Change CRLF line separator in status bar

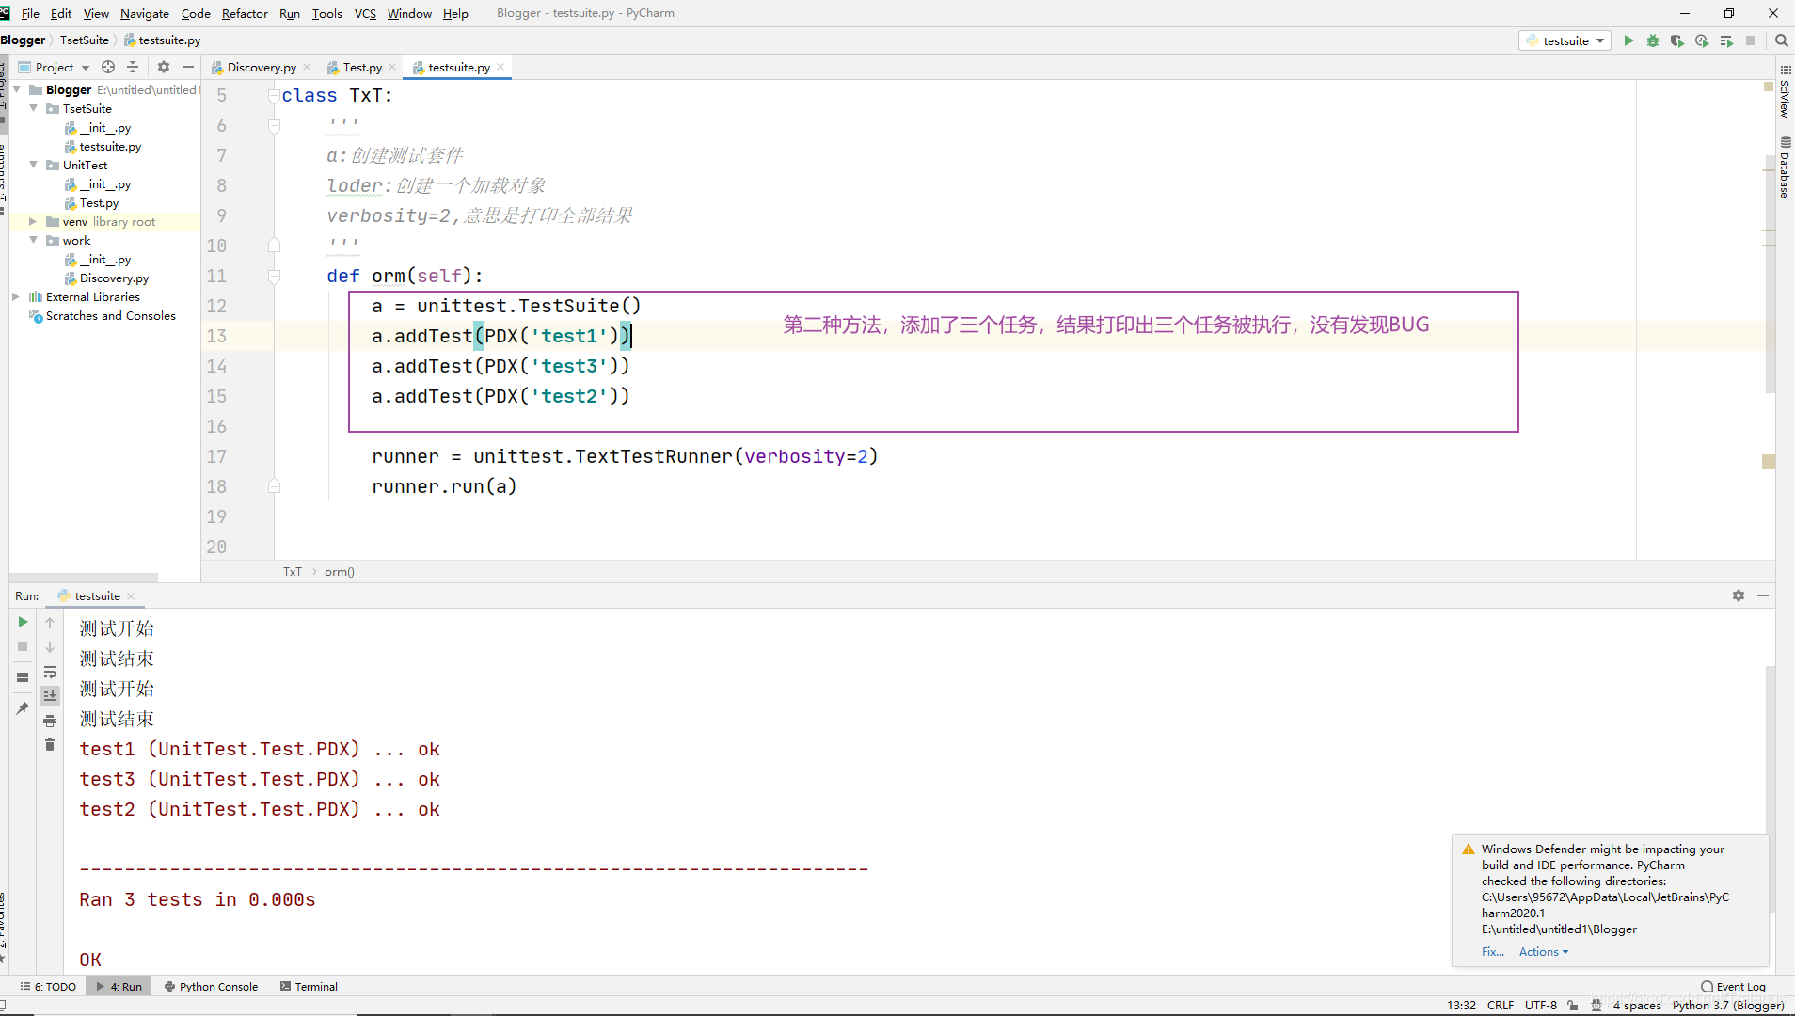click(1501, 1006)
